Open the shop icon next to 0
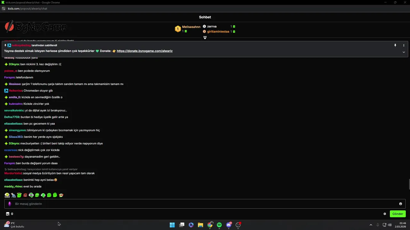Screen dimensions: 410x230 (x=8, y=214)
